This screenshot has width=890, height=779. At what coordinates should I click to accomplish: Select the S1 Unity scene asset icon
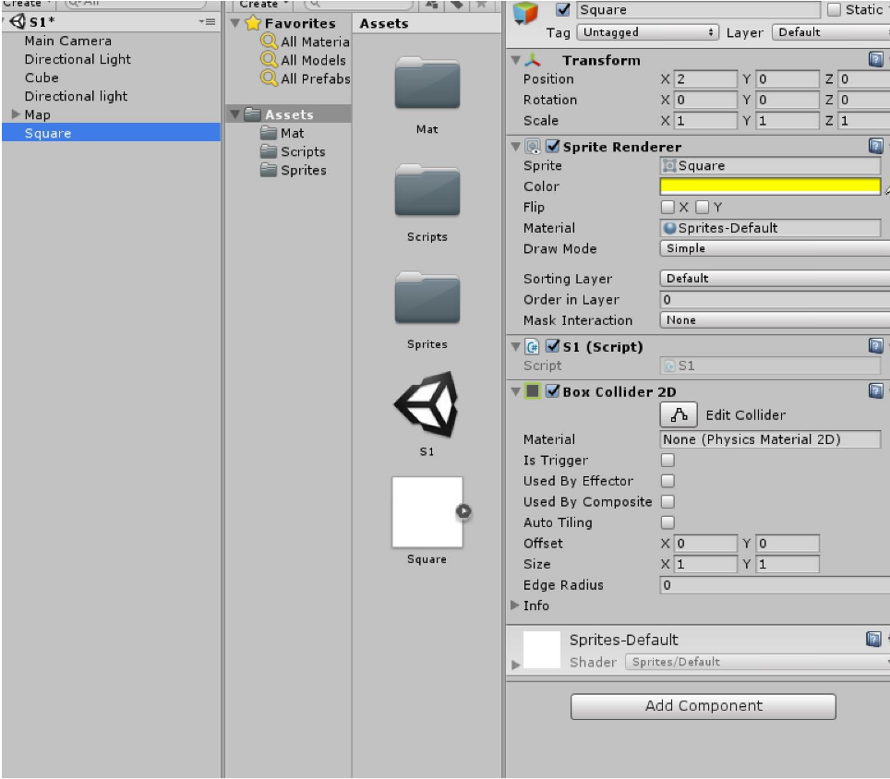[x=427, y=404]
